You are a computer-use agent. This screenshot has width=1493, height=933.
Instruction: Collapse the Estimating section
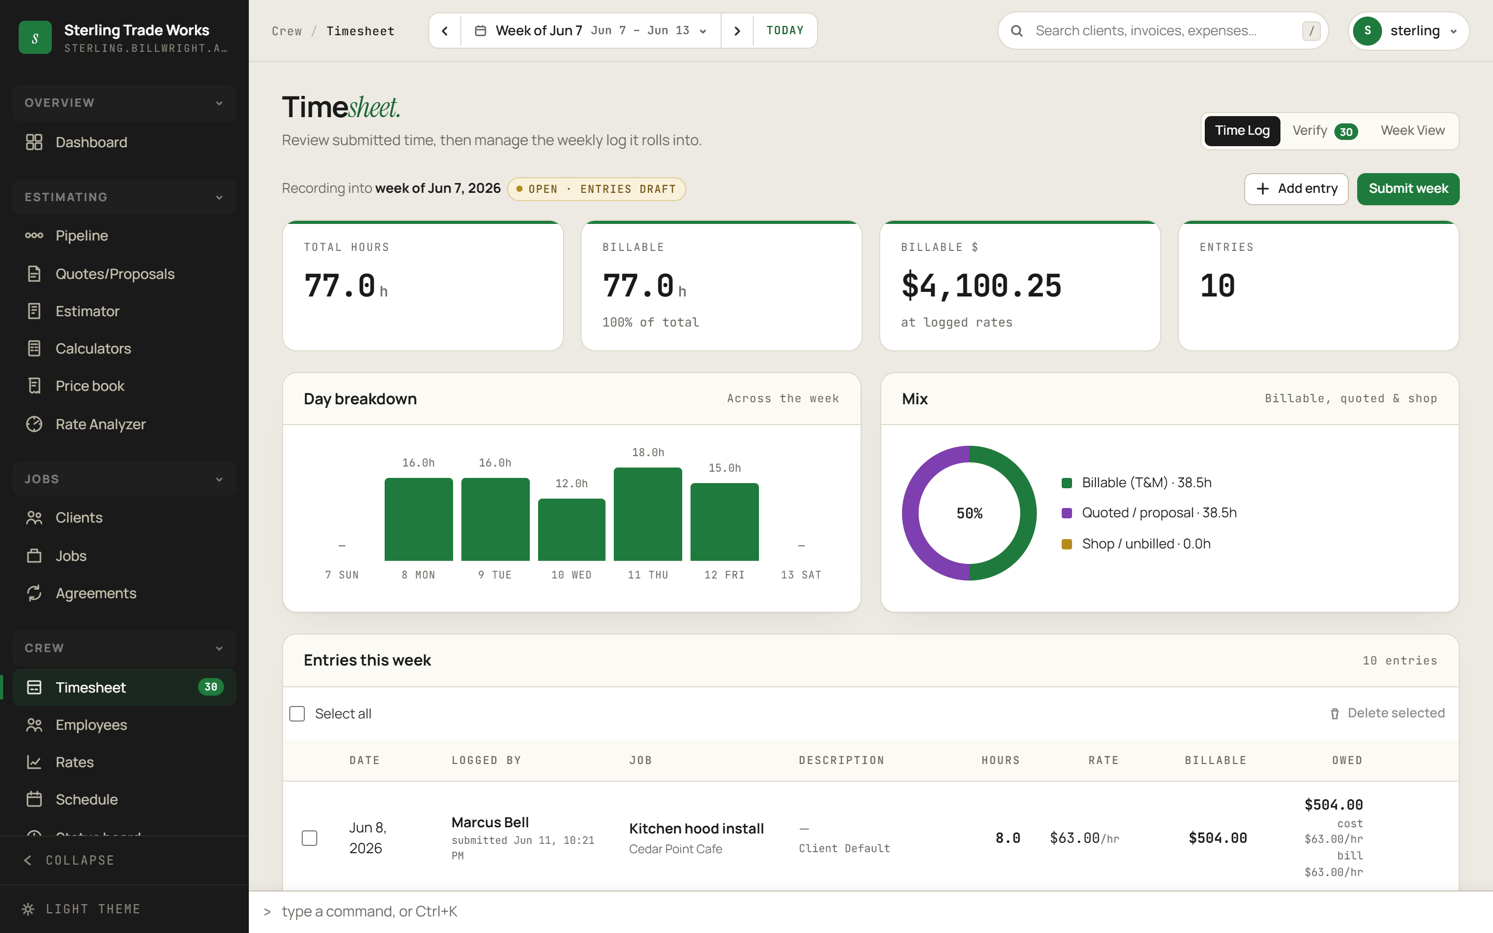124,197
